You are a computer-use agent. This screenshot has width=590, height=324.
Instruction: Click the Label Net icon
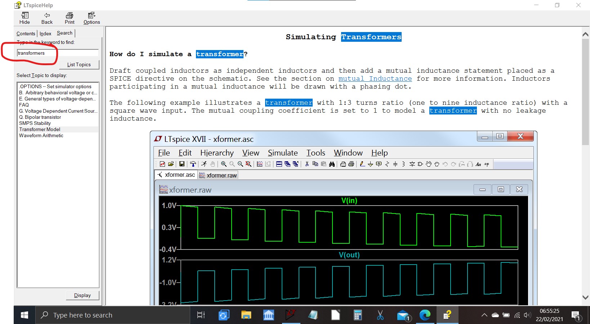[x=379, y=164]
